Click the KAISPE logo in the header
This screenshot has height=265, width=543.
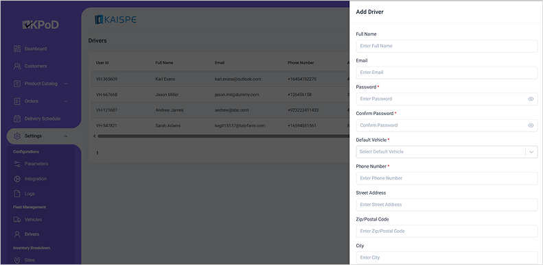(115, 20)
